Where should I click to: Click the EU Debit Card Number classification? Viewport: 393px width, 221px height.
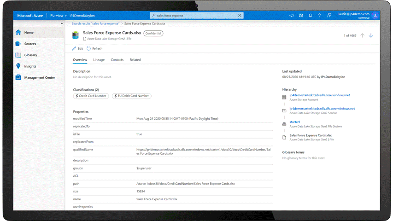point(132,96)
